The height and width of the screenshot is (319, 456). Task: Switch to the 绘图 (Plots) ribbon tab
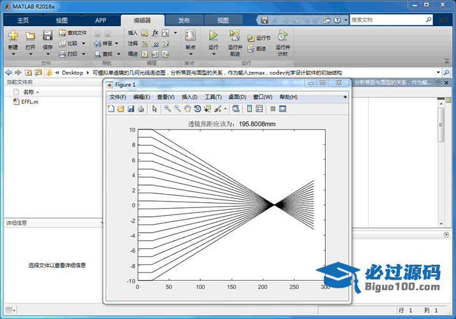(x=62, y=20)
